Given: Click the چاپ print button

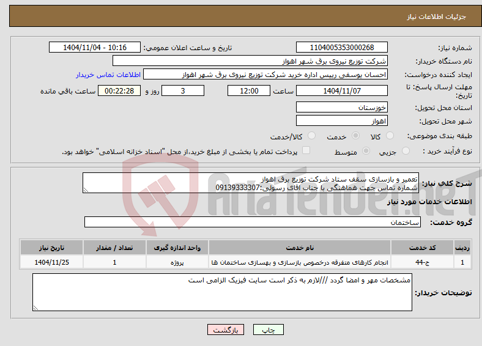Looking at the screenshot, I should (x=269, y=329).
